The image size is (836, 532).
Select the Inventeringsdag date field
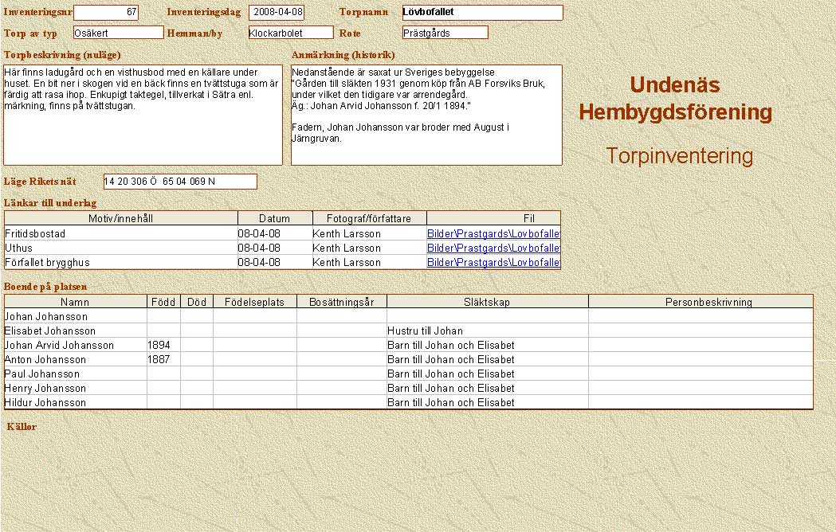[x=277, y=13]
